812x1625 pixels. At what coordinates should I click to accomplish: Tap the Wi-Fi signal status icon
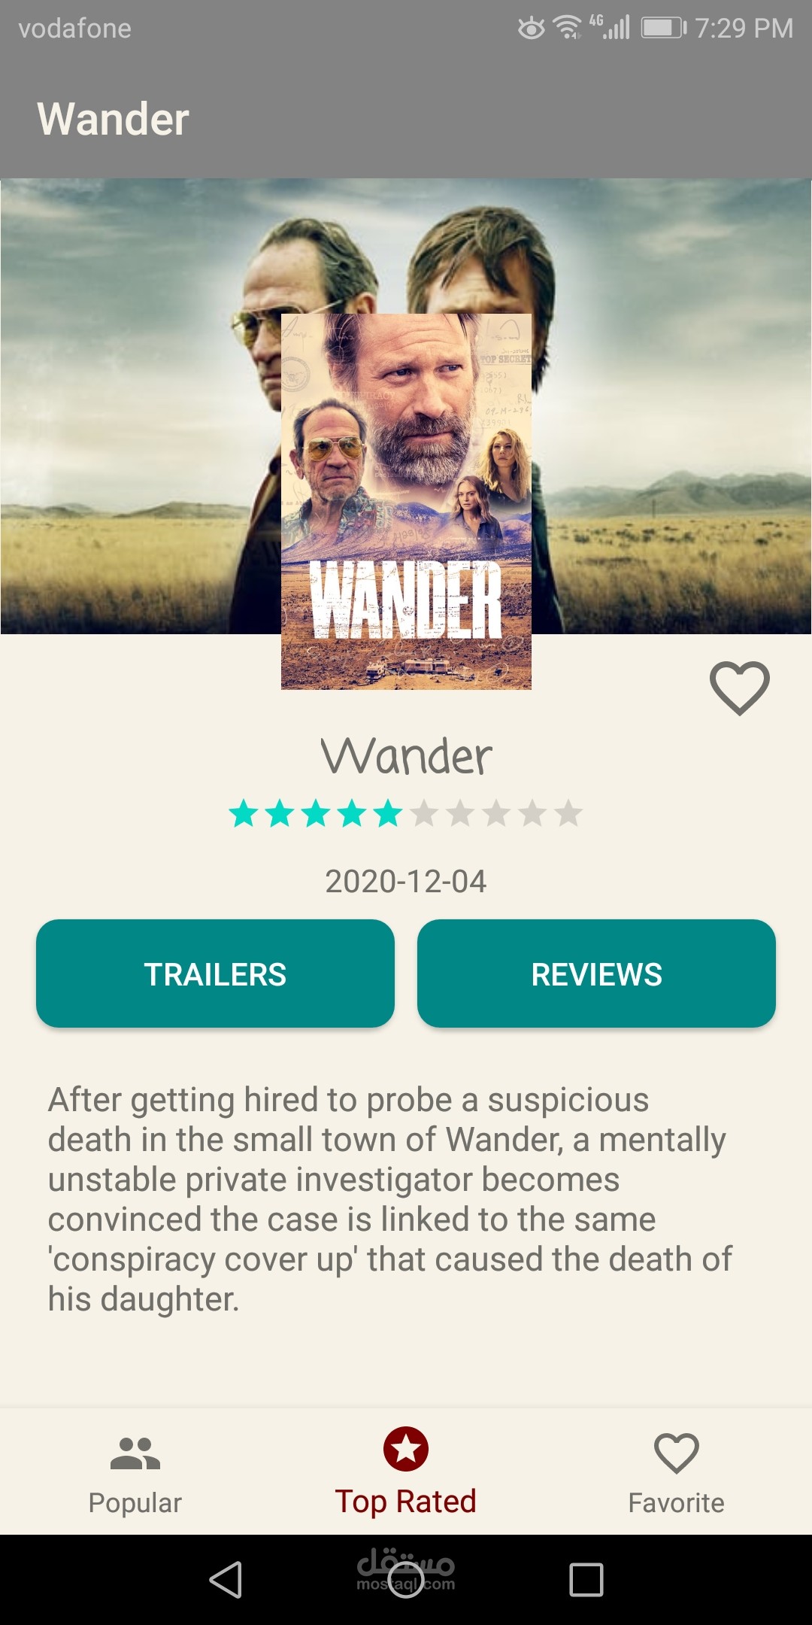click(568, 27)
